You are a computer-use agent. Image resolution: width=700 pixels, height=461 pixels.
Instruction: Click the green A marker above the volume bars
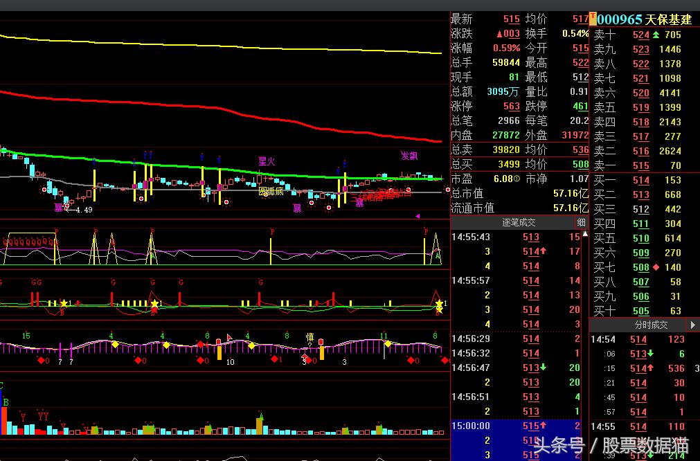(261, 417)
